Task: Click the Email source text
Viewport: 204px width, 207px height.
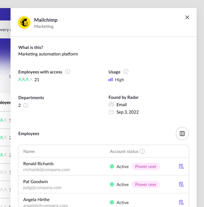Action: click(122, 105)
